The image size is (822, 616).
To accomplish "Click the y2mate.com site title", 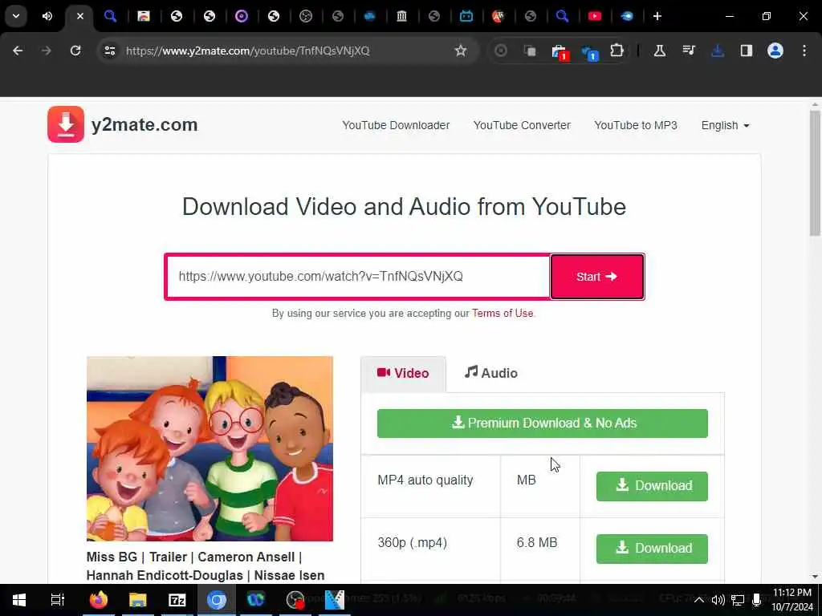I will pyautogui.click(x=144, y=124).
